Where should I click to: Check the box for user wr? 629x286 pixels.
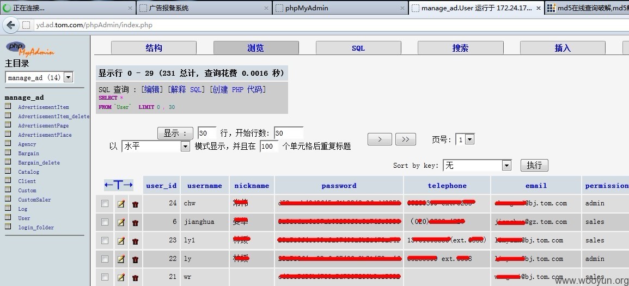[105, 277]
